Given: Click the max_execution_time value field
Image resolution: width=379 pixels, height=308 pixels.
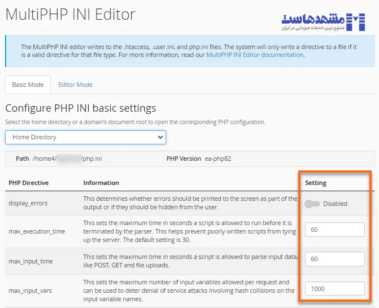Looking at the screenshot, I should [334, 230].
